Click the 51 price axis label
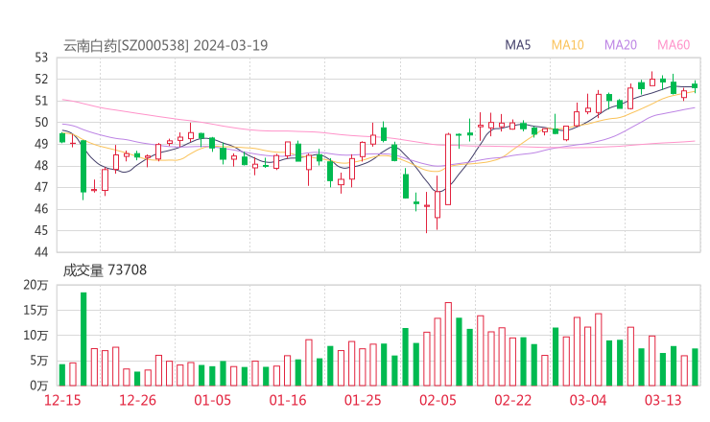 [41, 101]
